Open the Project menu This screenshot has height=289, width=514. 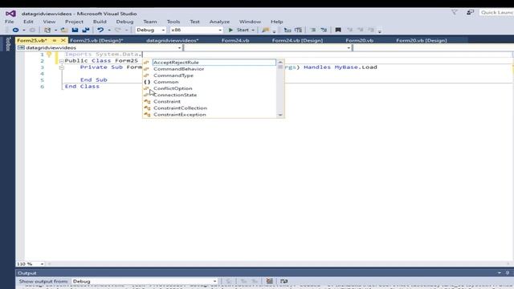tap(74, 22)
